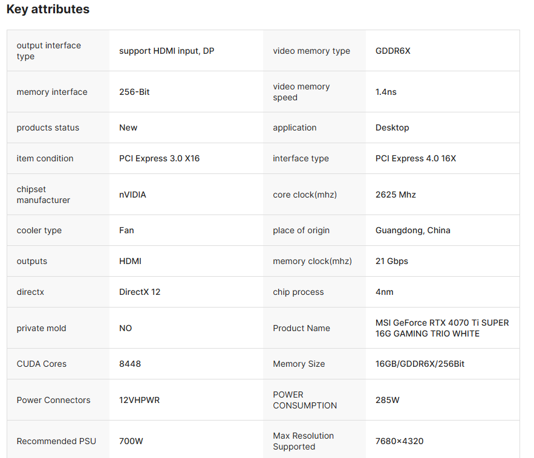
Task: Click the PCI Express 4.0 16X value
Action: pyautogui.click(x=415, y=158)
